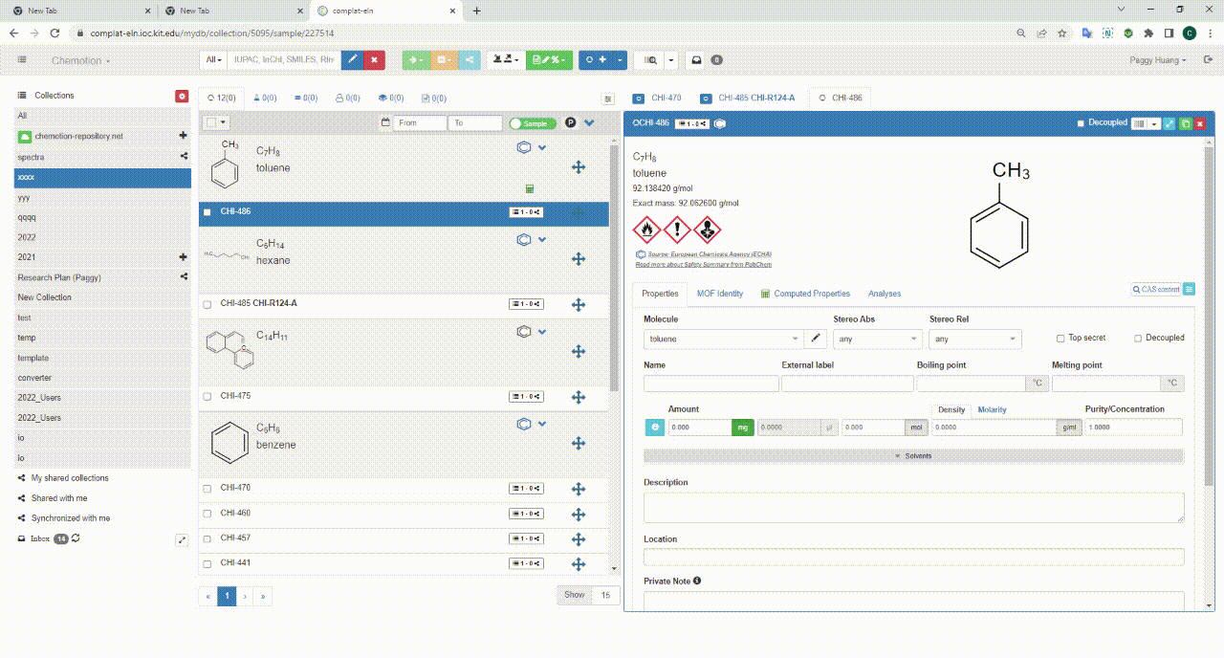Switch to the MOF Identity tab
The height and width of the screenshot is (658, 1224).
click(x=719, y=294)
